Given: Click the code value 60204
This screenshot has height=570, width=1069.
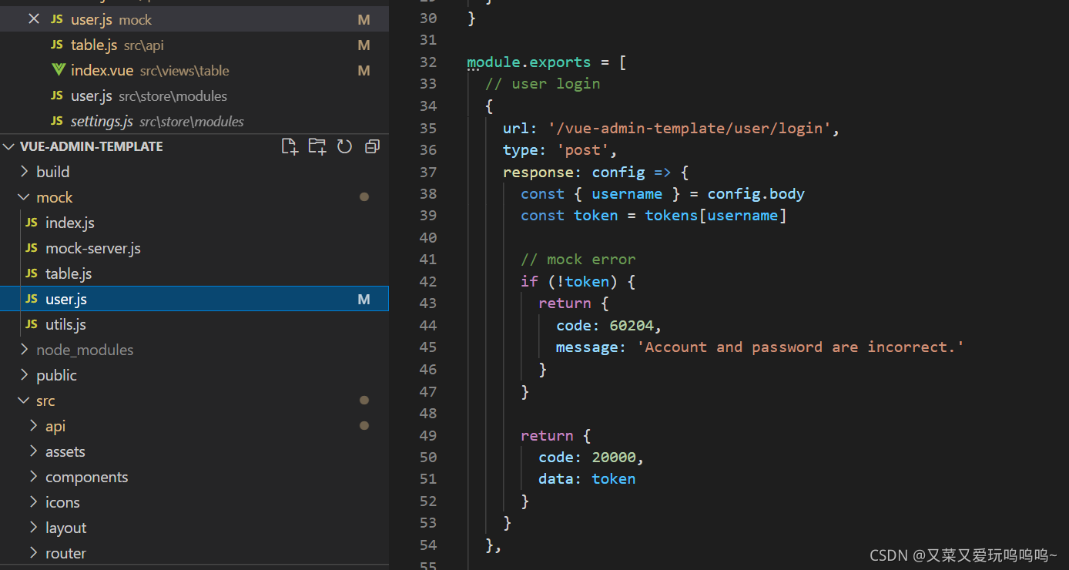Looking at the screenshot, I should pyautogui.click(x=632, y=325).
